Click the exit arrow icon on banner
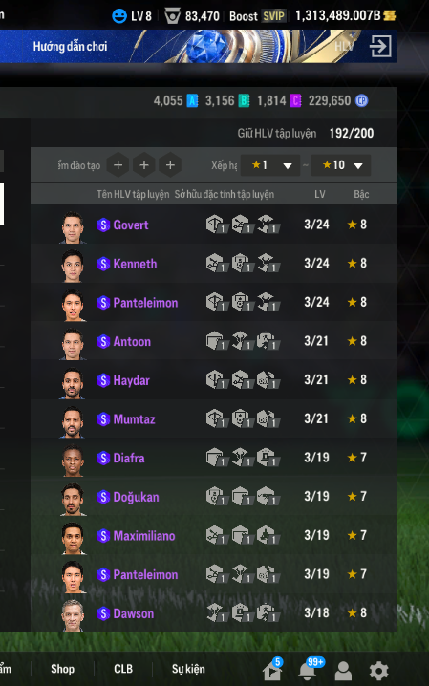The height and width of the screenshot is (686, 429). click(380, 47)
